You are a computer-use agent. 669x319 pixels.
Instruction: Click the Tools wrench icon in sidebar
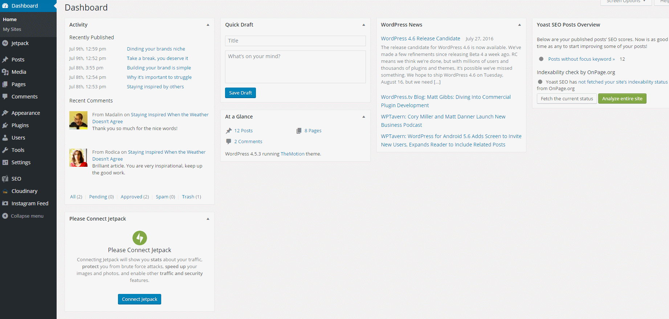tap(5, 150)
